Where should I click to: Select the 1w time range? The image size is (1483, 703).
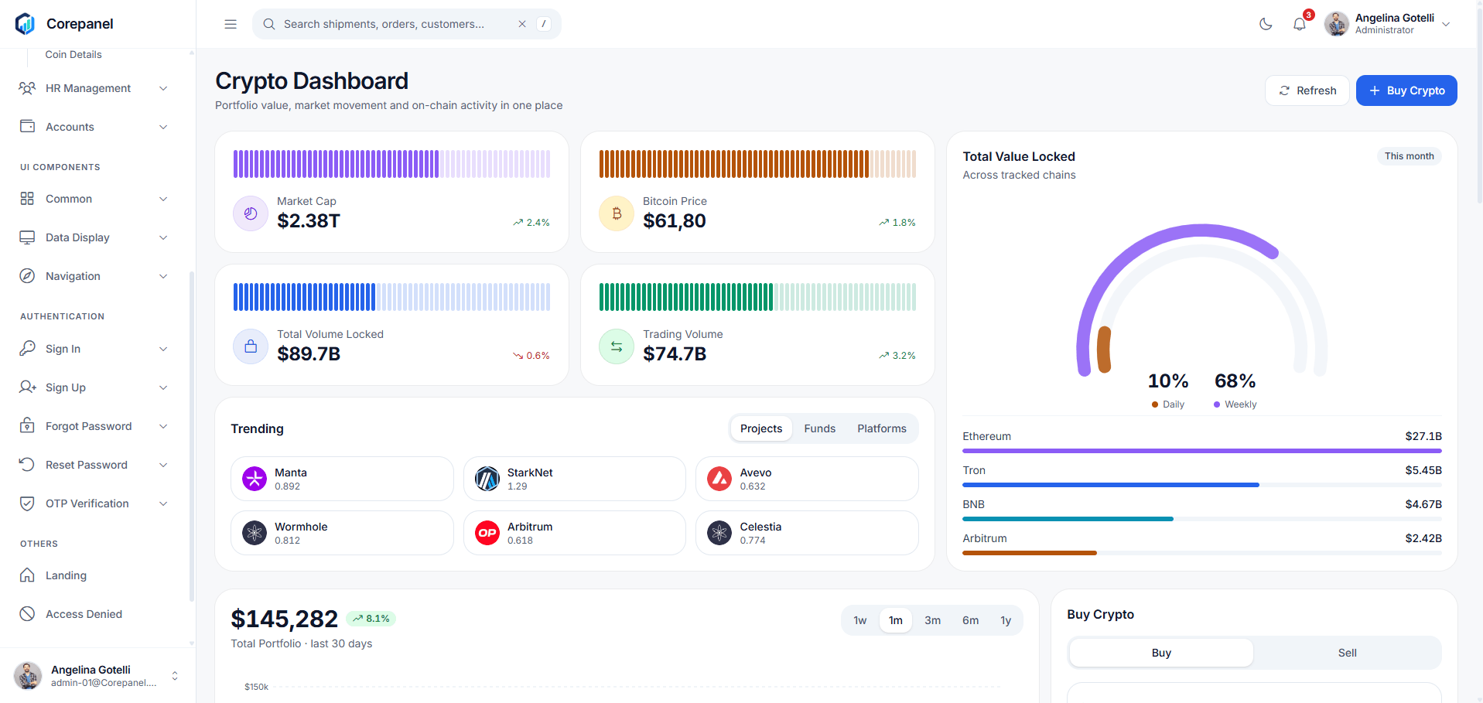tap(859, 620)
